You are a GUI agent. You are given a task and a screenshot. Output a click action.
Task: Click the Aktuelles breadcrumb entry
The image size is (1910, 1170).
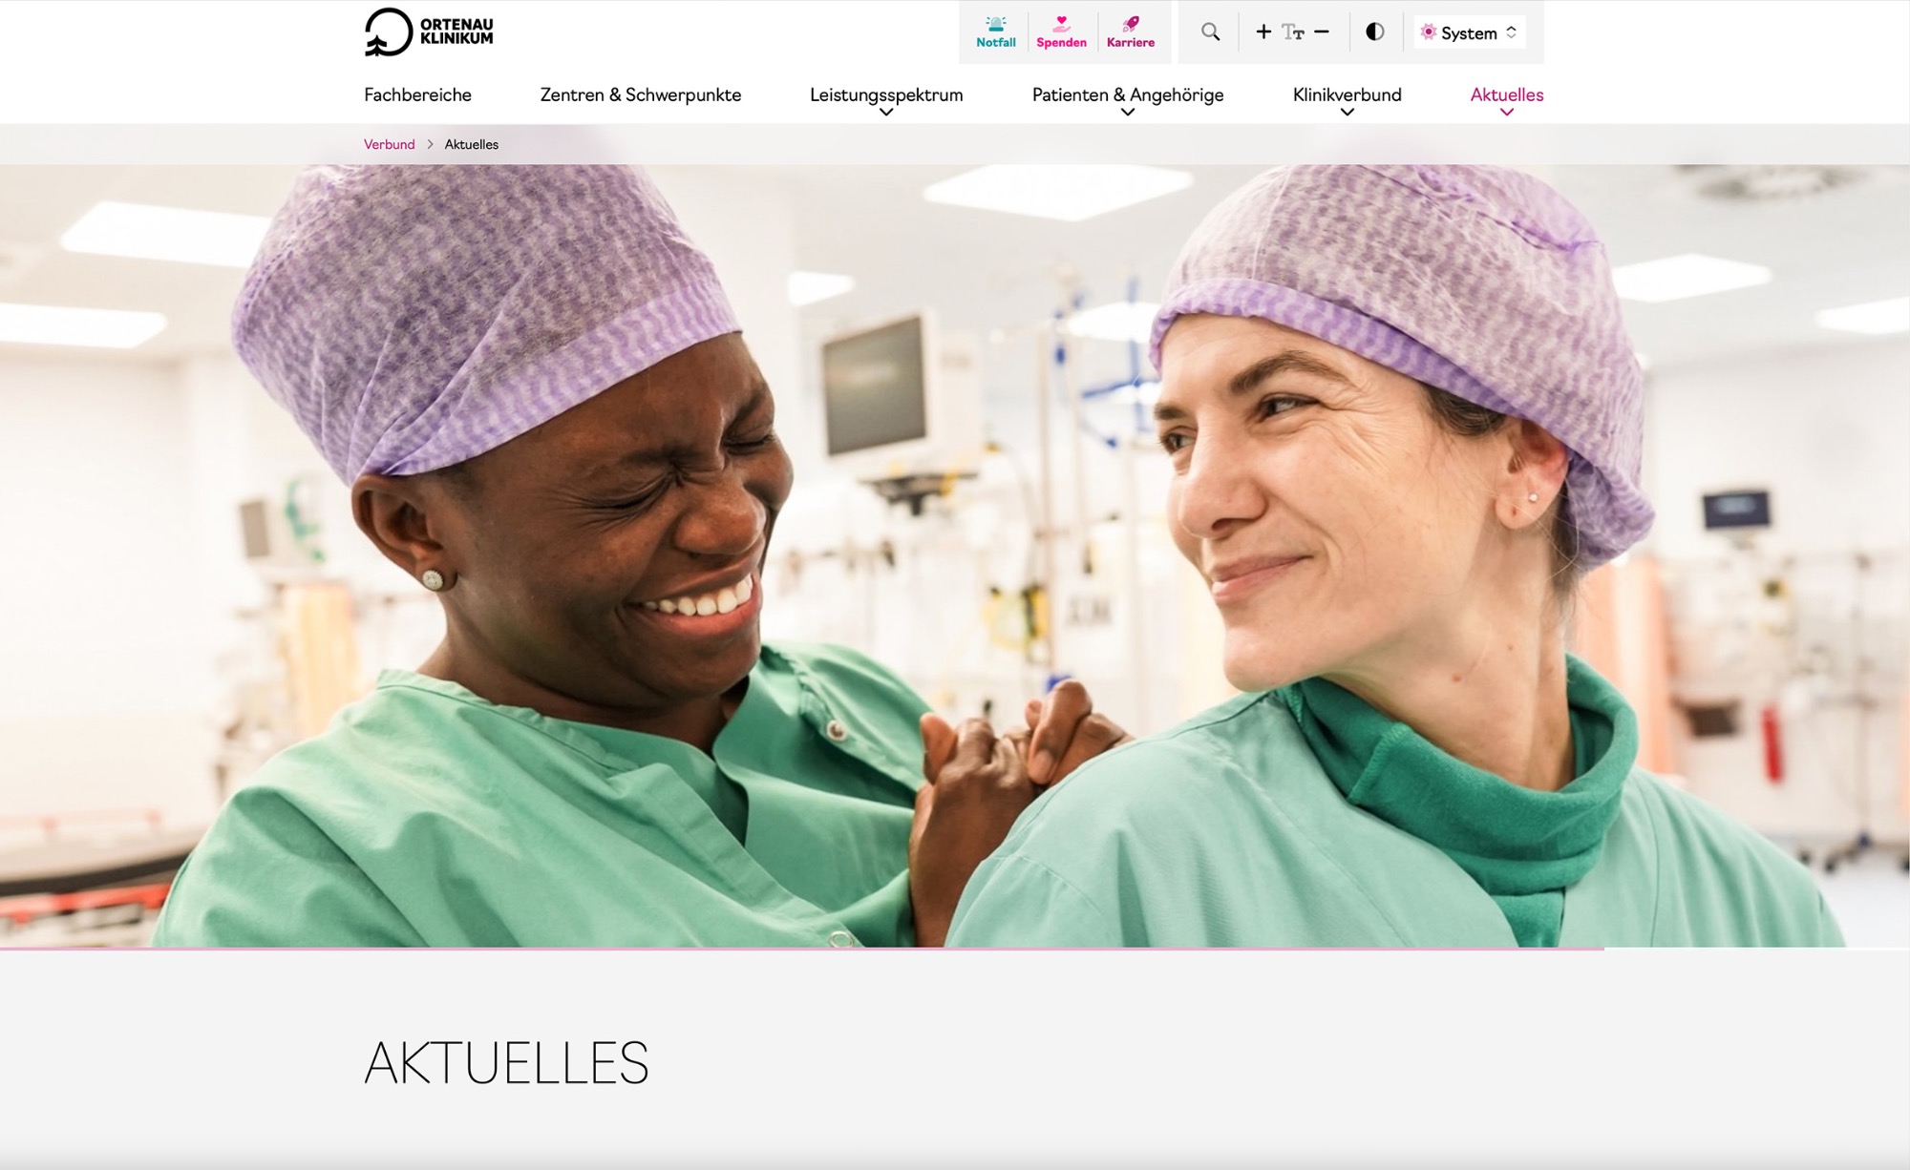tap(472, 144)
